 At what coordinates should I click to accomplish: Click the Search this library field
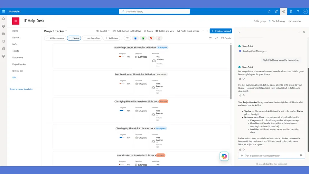(154, 12)
